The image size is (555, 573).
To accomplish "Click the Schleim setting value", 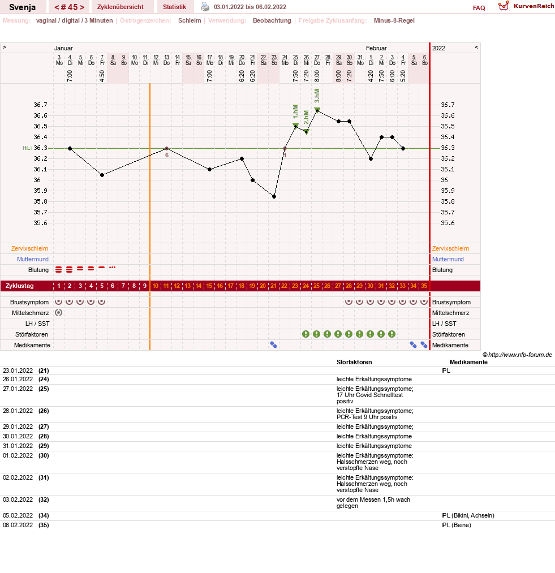I will coord(190,20).
